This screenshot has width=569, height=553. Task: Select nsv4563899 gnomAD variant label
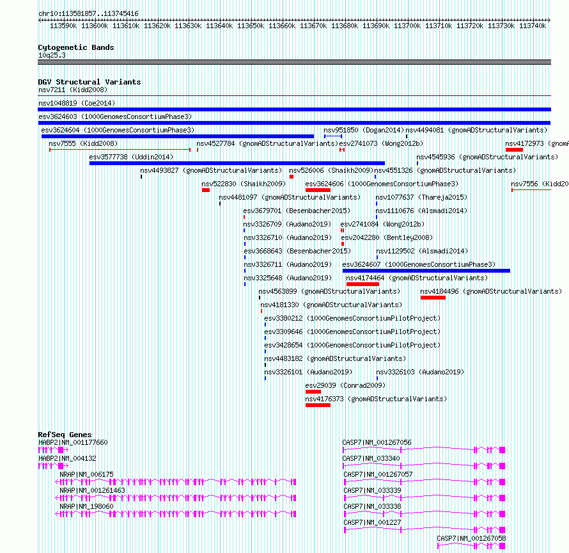pyautogui.click(x=329, y=291)
